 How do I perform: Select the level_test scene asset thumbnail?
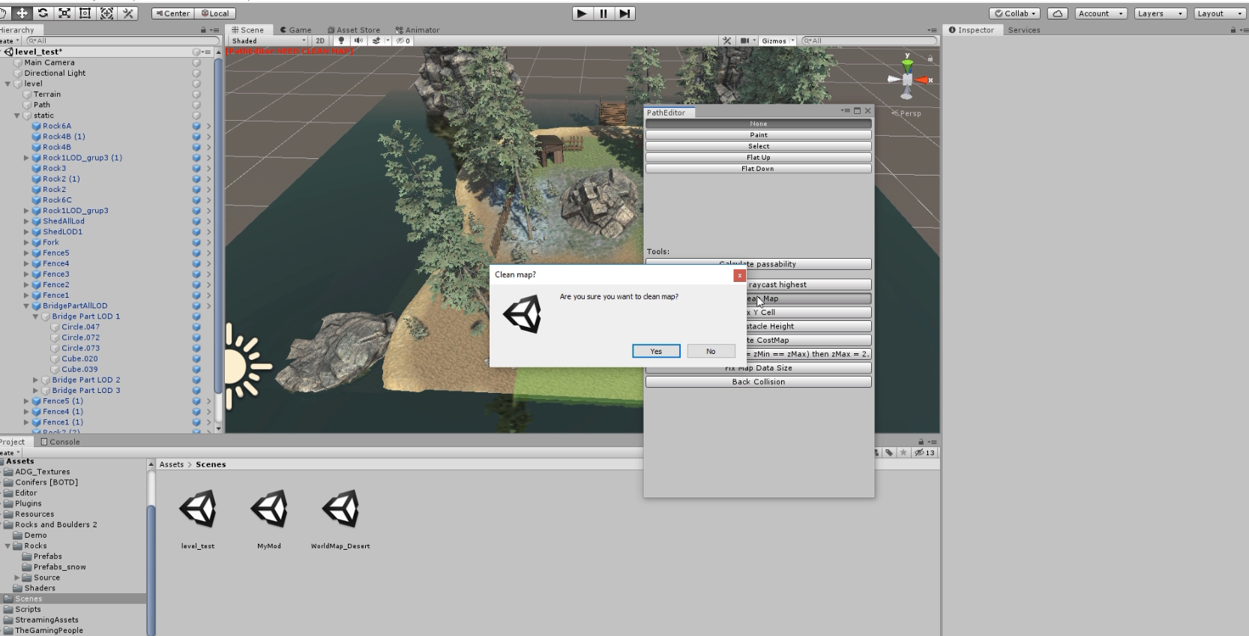(198, 509)
